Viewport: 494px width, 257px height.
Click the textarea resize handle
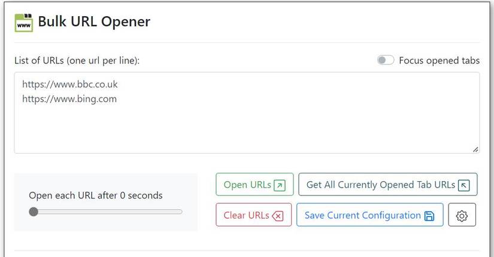[x=475, y=149]
